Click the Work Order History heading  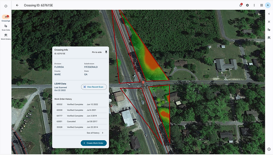click(x=63, y=99)
